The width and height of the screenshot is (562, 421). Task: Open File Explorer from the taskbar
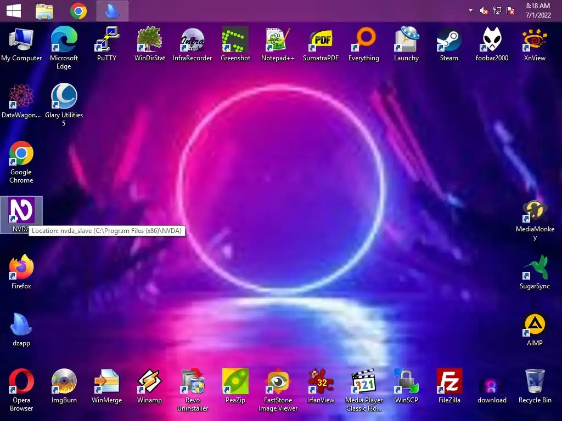(44, 11)
